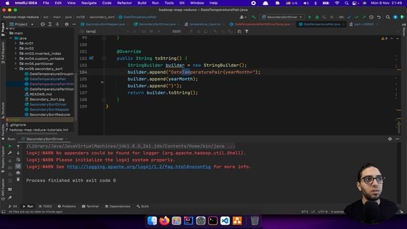Collapse the java folder
Viewport: 407px width, 229px height.
click(x=11, y=38)
